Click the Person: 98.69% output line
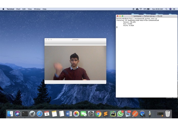 pyautogui.click(x=129, y=22)
